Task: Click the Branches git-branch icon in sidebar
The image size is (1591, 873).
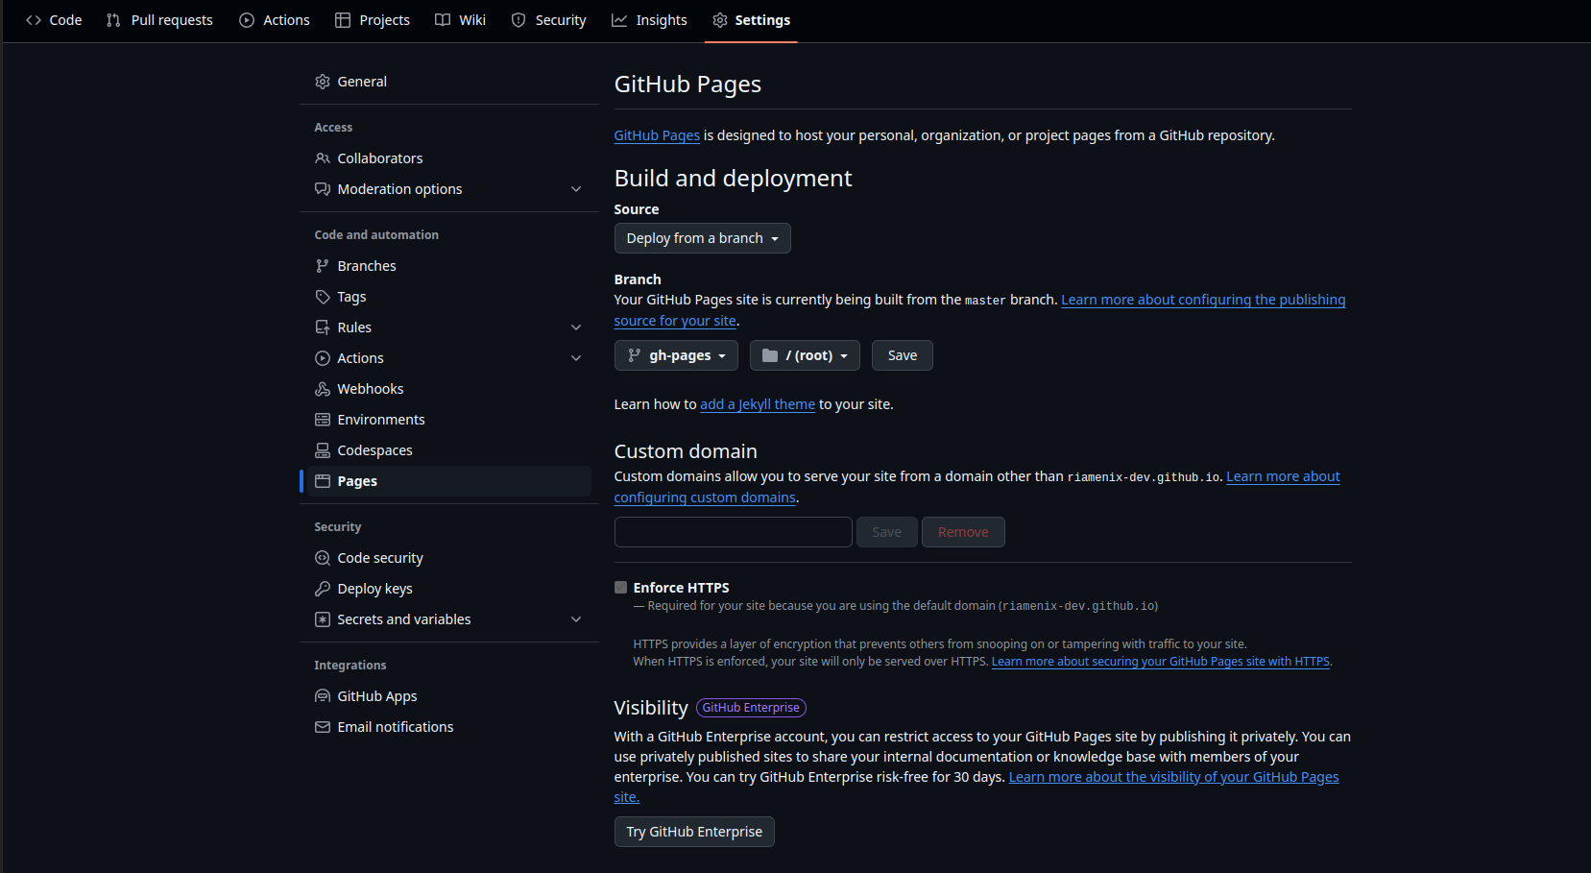Action: coord(323,266)
